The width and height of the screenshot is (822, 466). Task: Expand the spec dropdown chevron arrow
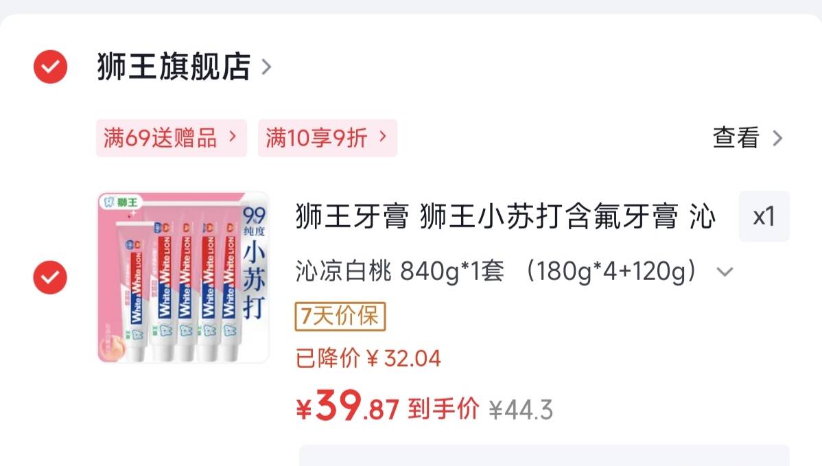[x=725, y=272]
